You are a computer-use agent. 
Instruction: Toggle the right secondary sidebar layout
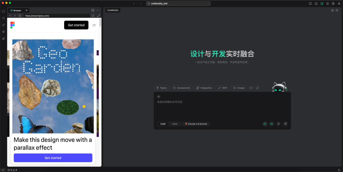[x=322, y=3]
